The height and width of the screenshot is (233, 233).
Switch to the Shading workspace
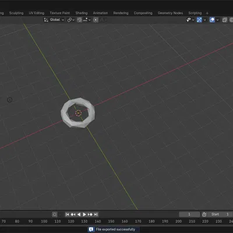pos(82,13)
